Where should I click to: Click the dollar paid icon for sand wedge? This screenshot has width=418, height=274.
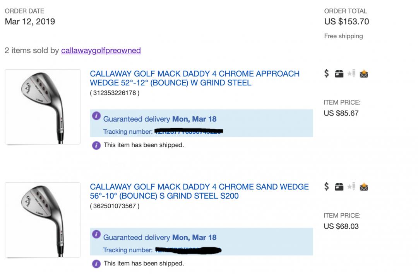click(327, 187)
